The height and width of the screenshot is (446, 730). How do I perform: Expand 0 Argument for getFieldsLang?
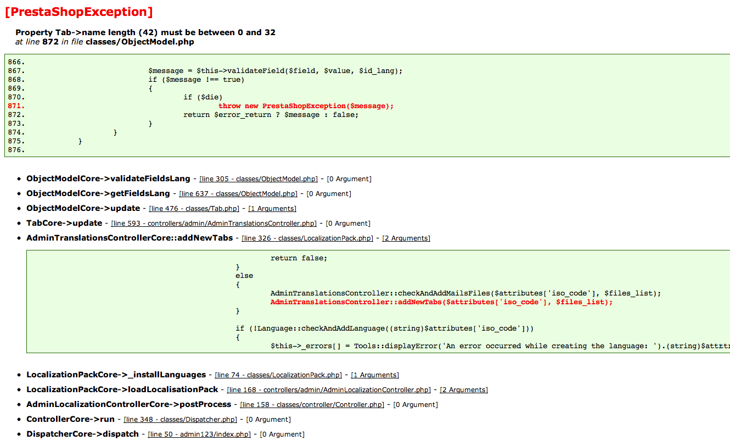pos(329,194)
